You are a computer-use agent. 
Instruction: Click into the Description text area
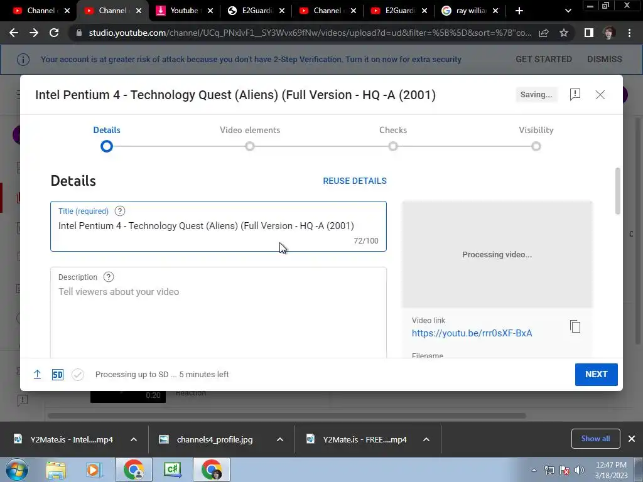pos(219,313)
